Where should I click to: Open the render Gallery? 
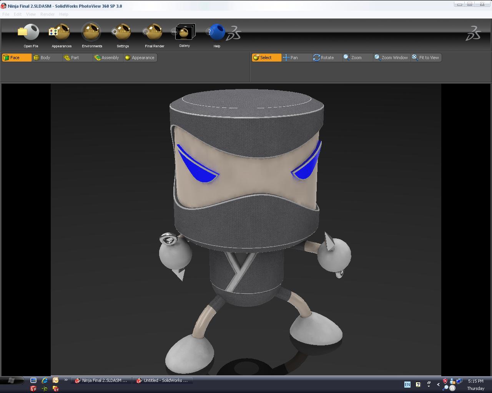184,35
